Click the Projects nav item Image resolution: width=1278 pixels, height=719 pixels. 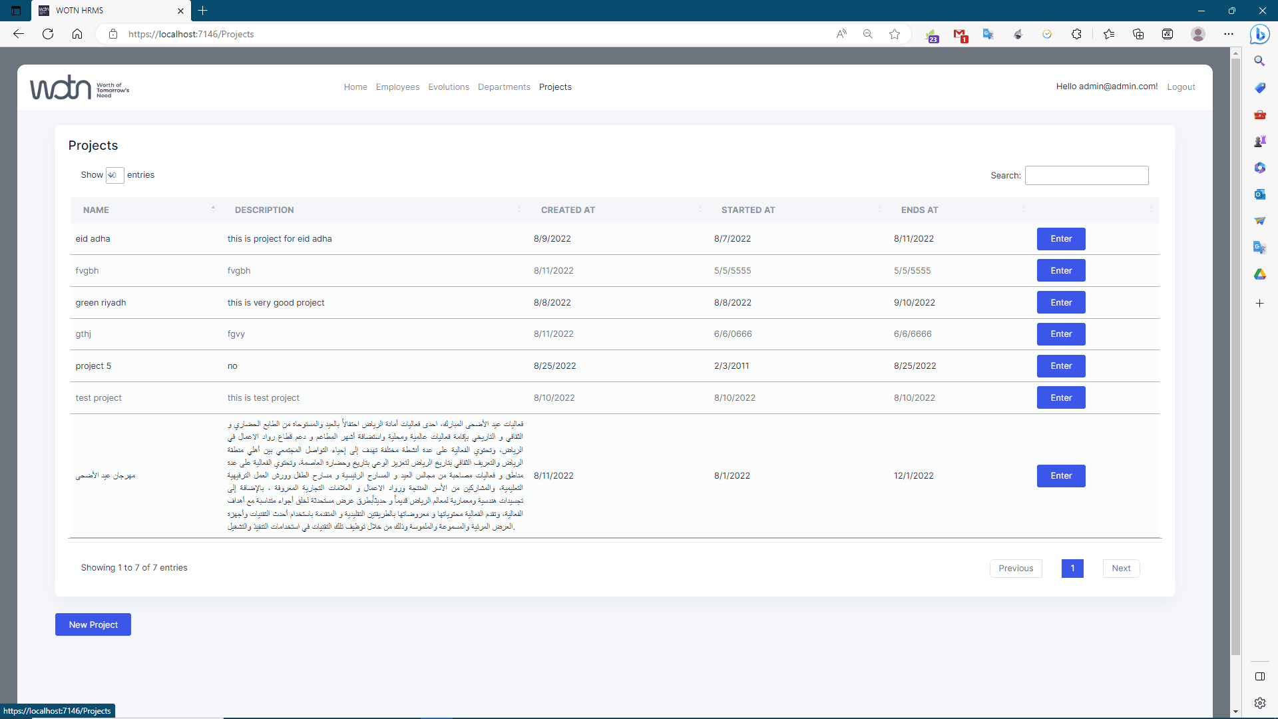pos(555,87)
